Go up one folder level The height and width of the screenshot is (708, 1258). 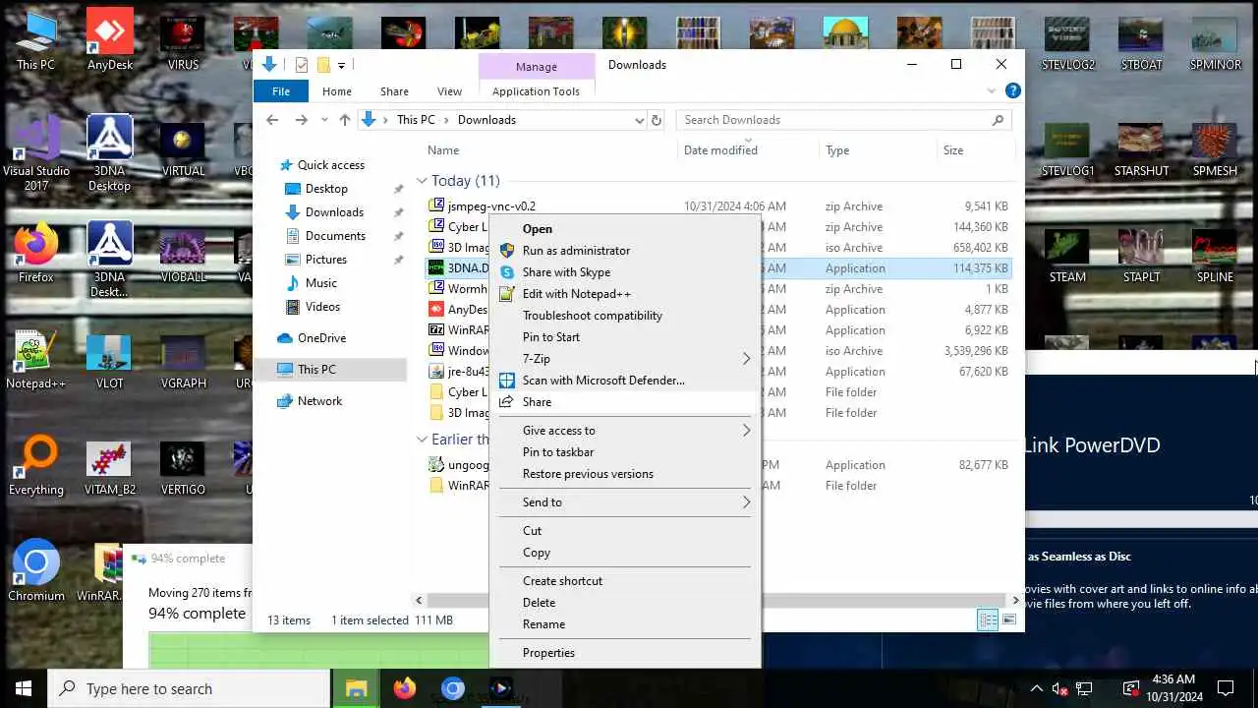click(344, 120)
